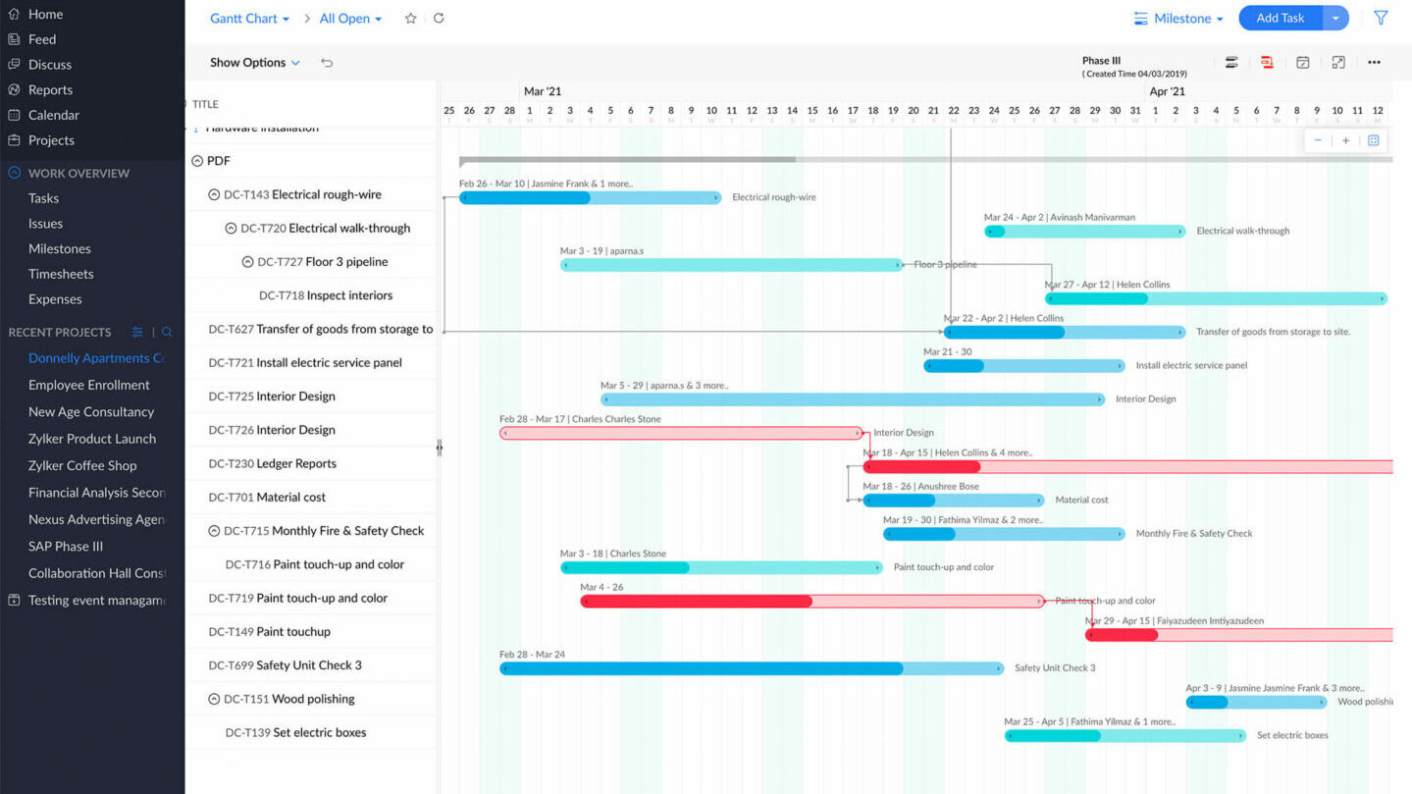Expand the Show Options dropdown
The image size is (1412, 794).
point(255,63)
